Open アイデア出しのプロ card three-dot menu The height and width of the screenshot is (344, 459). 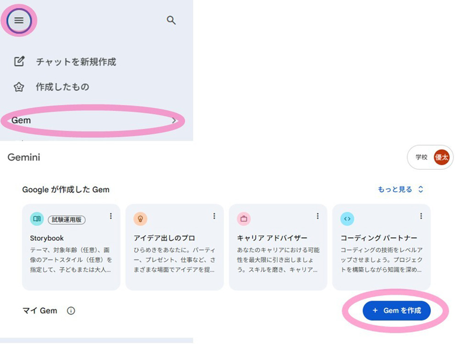click(214, 216)
